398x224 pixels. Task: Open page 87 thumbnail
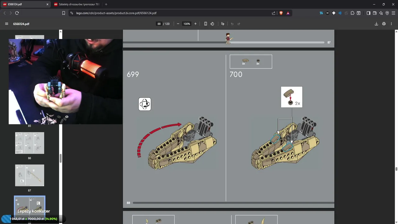pyautogui.click(x=30, y=175)
